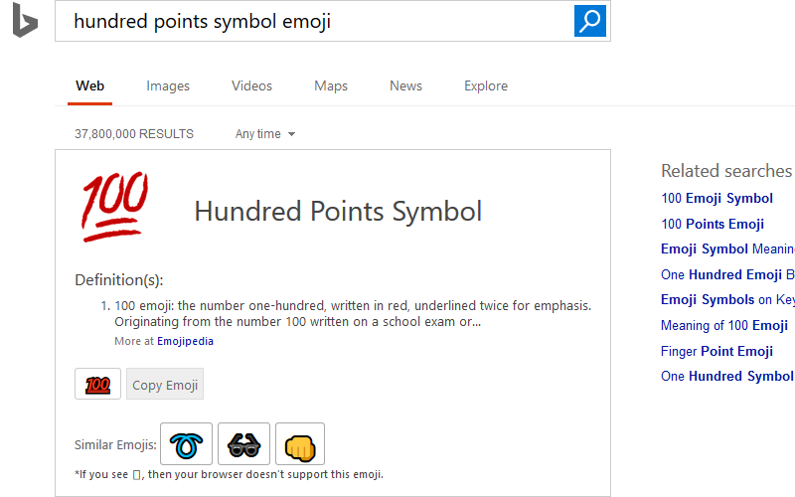Open related search Meaning of 100 Emoji

(x=724, y=325)
